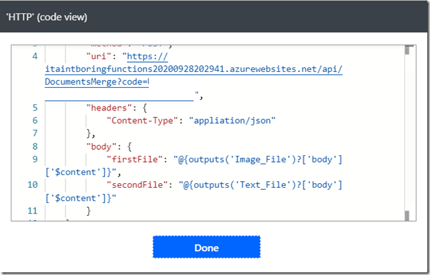
Task: Open the azurewebsites.net URI link
Action: [194, 69]
